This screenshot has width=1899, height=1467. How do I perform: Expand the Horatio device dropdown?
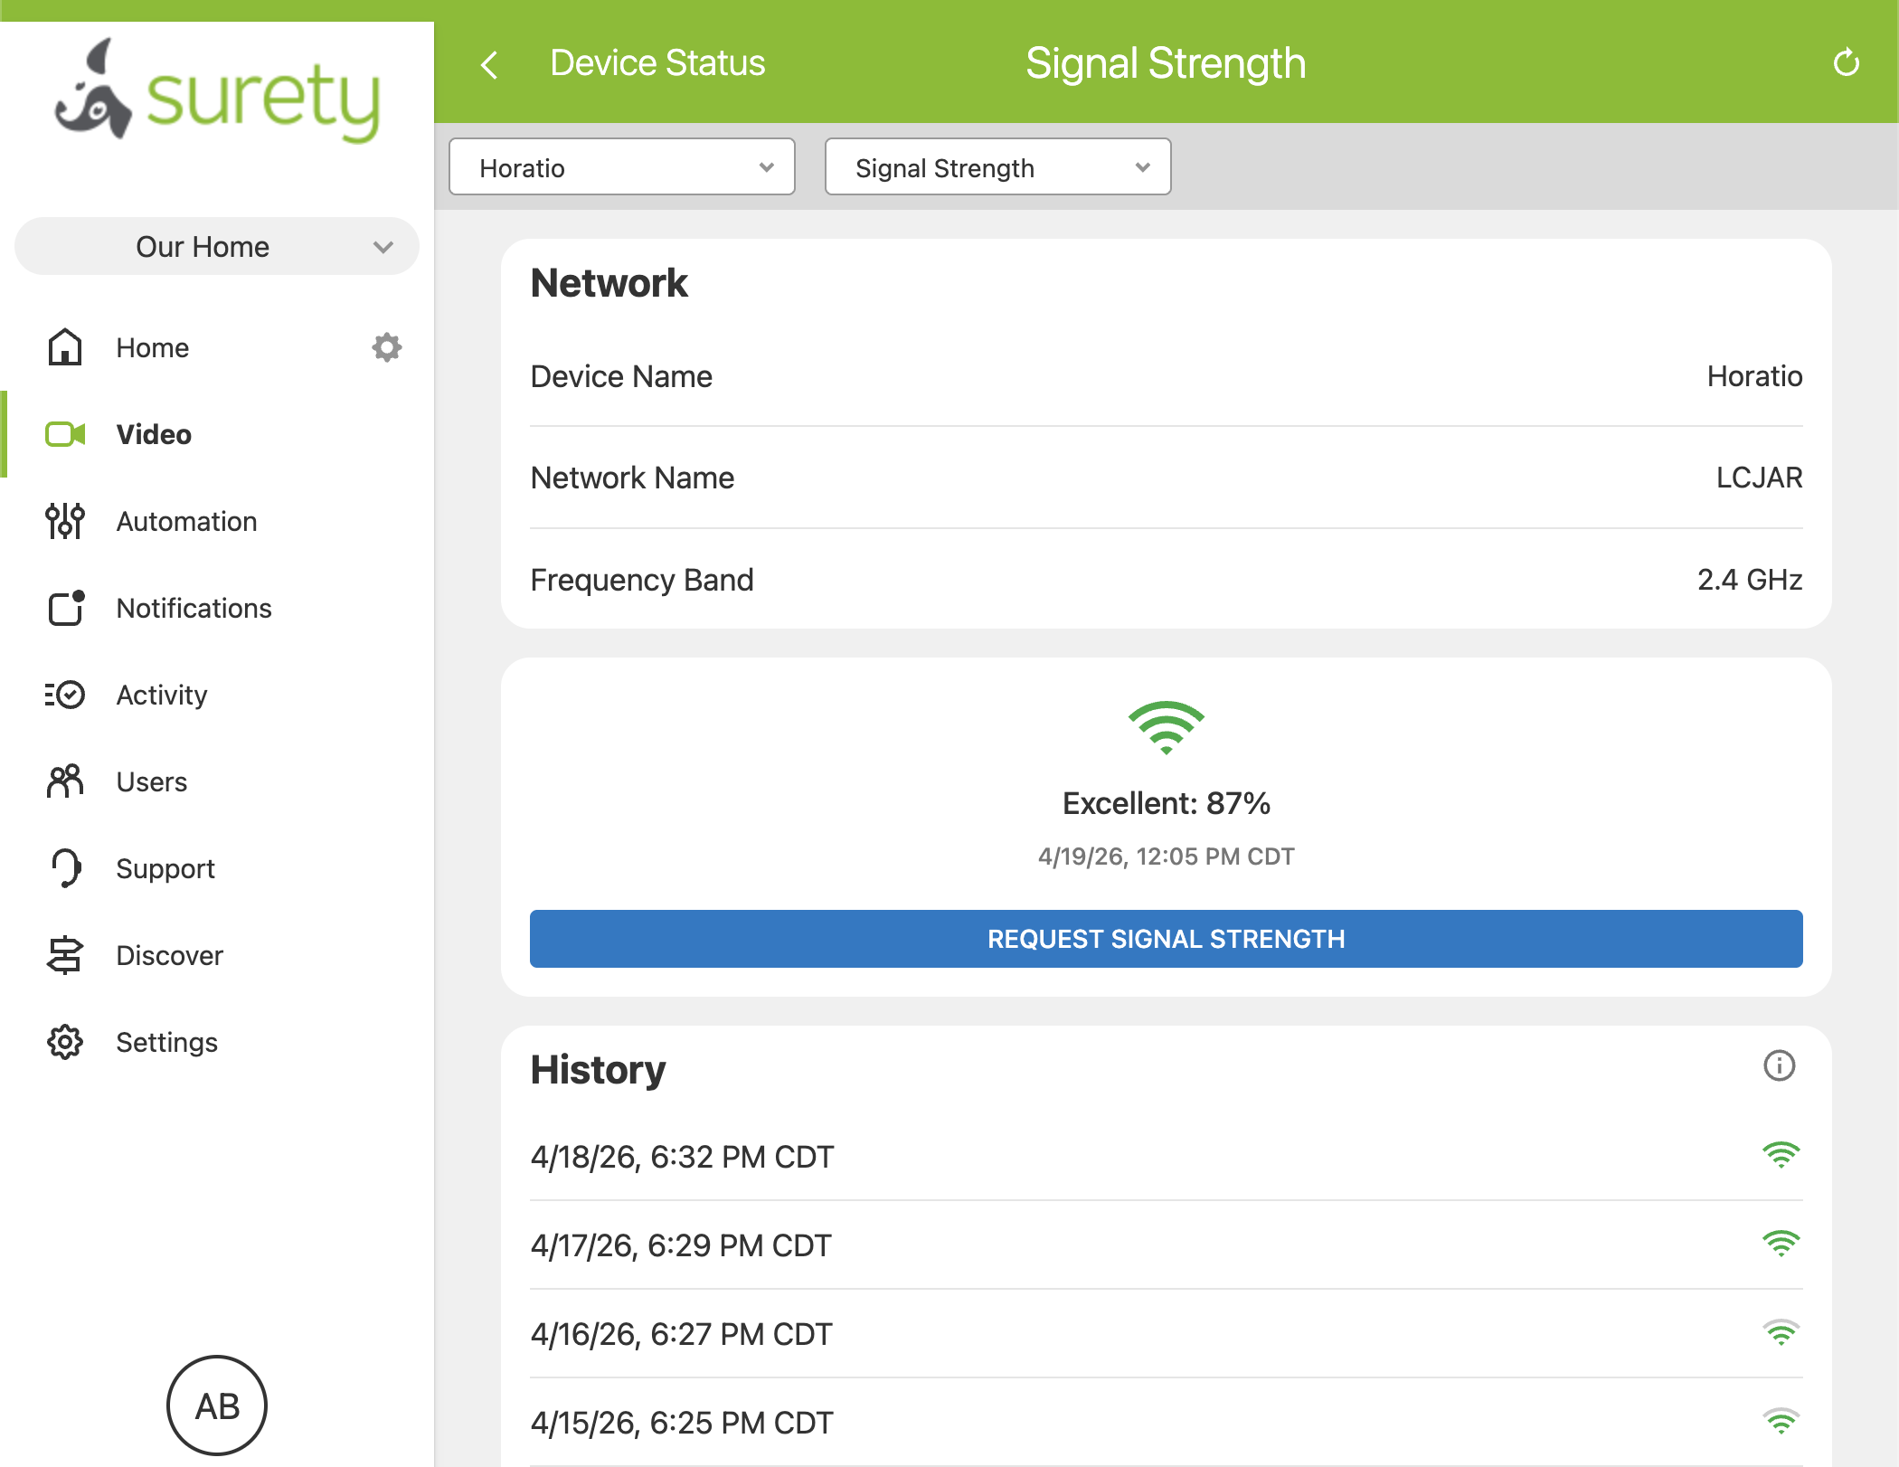click(x=622, y=167)
